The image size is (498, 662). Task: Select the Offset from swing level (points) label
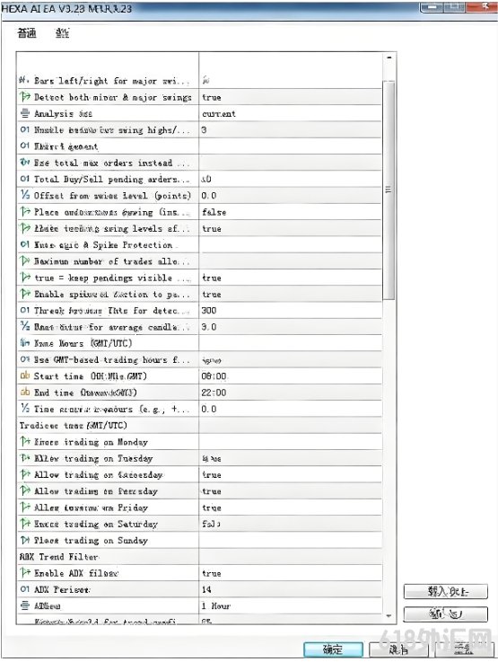(x=112, y=196)
